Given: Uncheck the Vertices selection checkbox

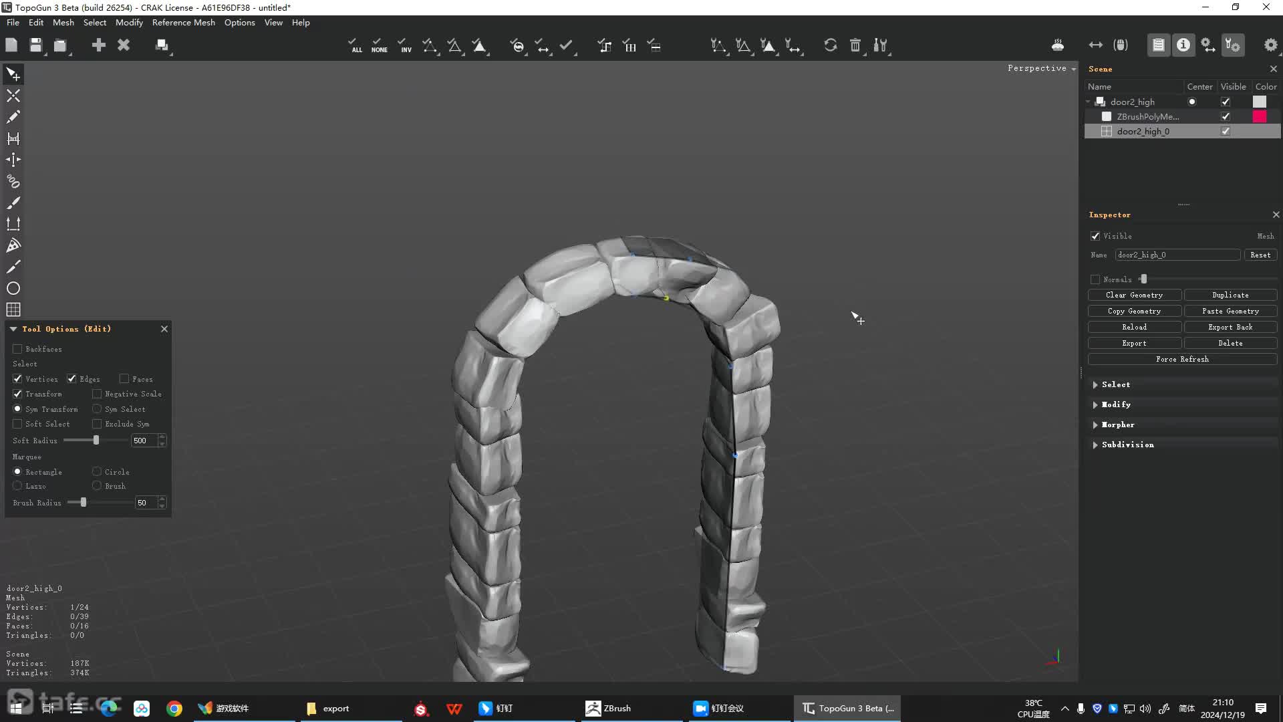Looking at the screenshot, I should pyautogui.click(x=17, y=379).
